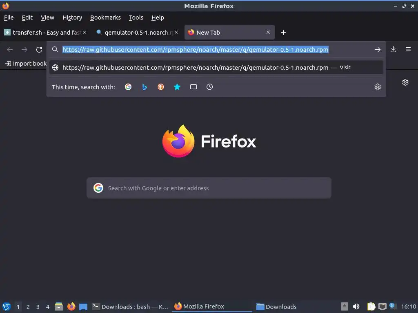Switch to virtual desktop 4

pyautogui.click(x=48, y=307)
